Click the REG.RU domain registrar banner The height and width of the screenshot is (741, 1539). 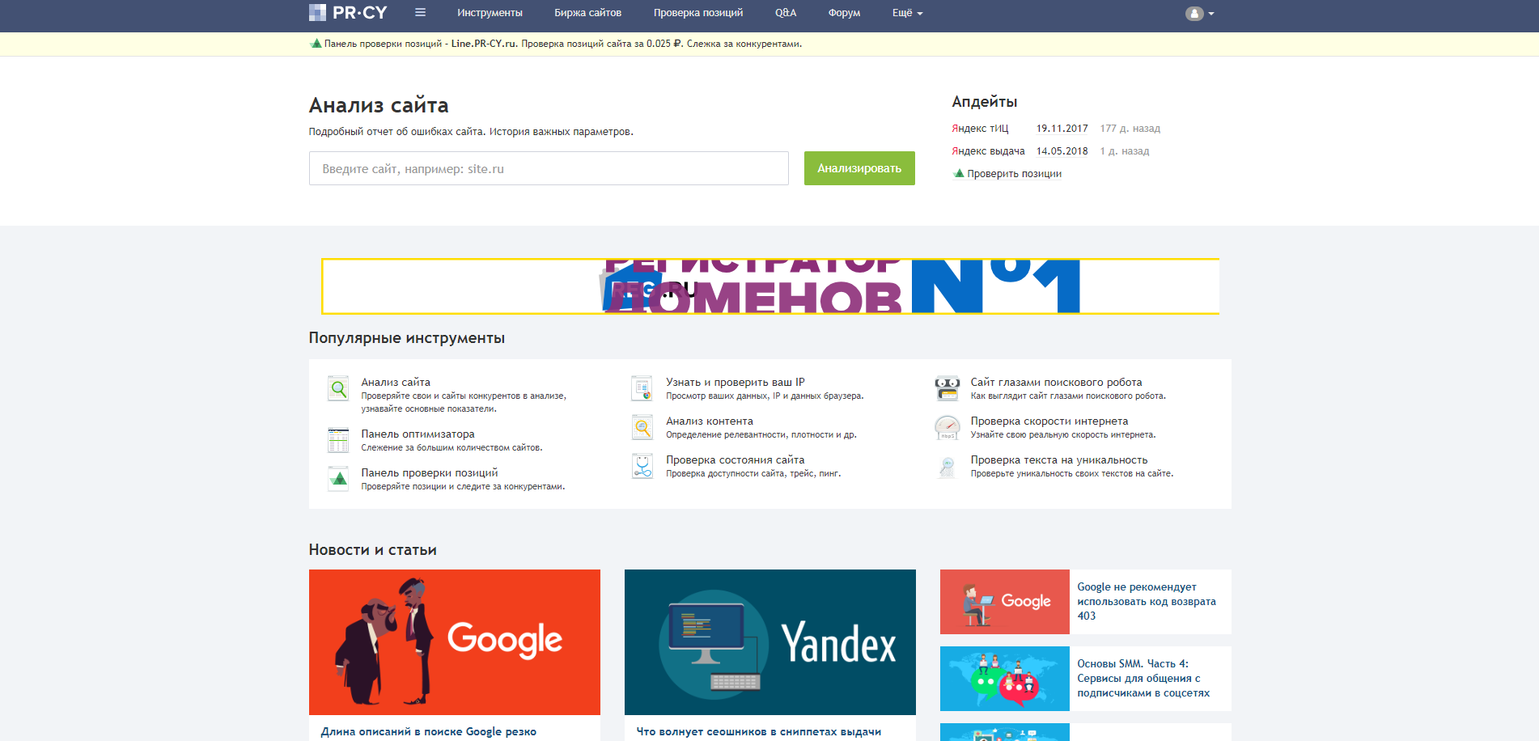[x=769, y=286]
